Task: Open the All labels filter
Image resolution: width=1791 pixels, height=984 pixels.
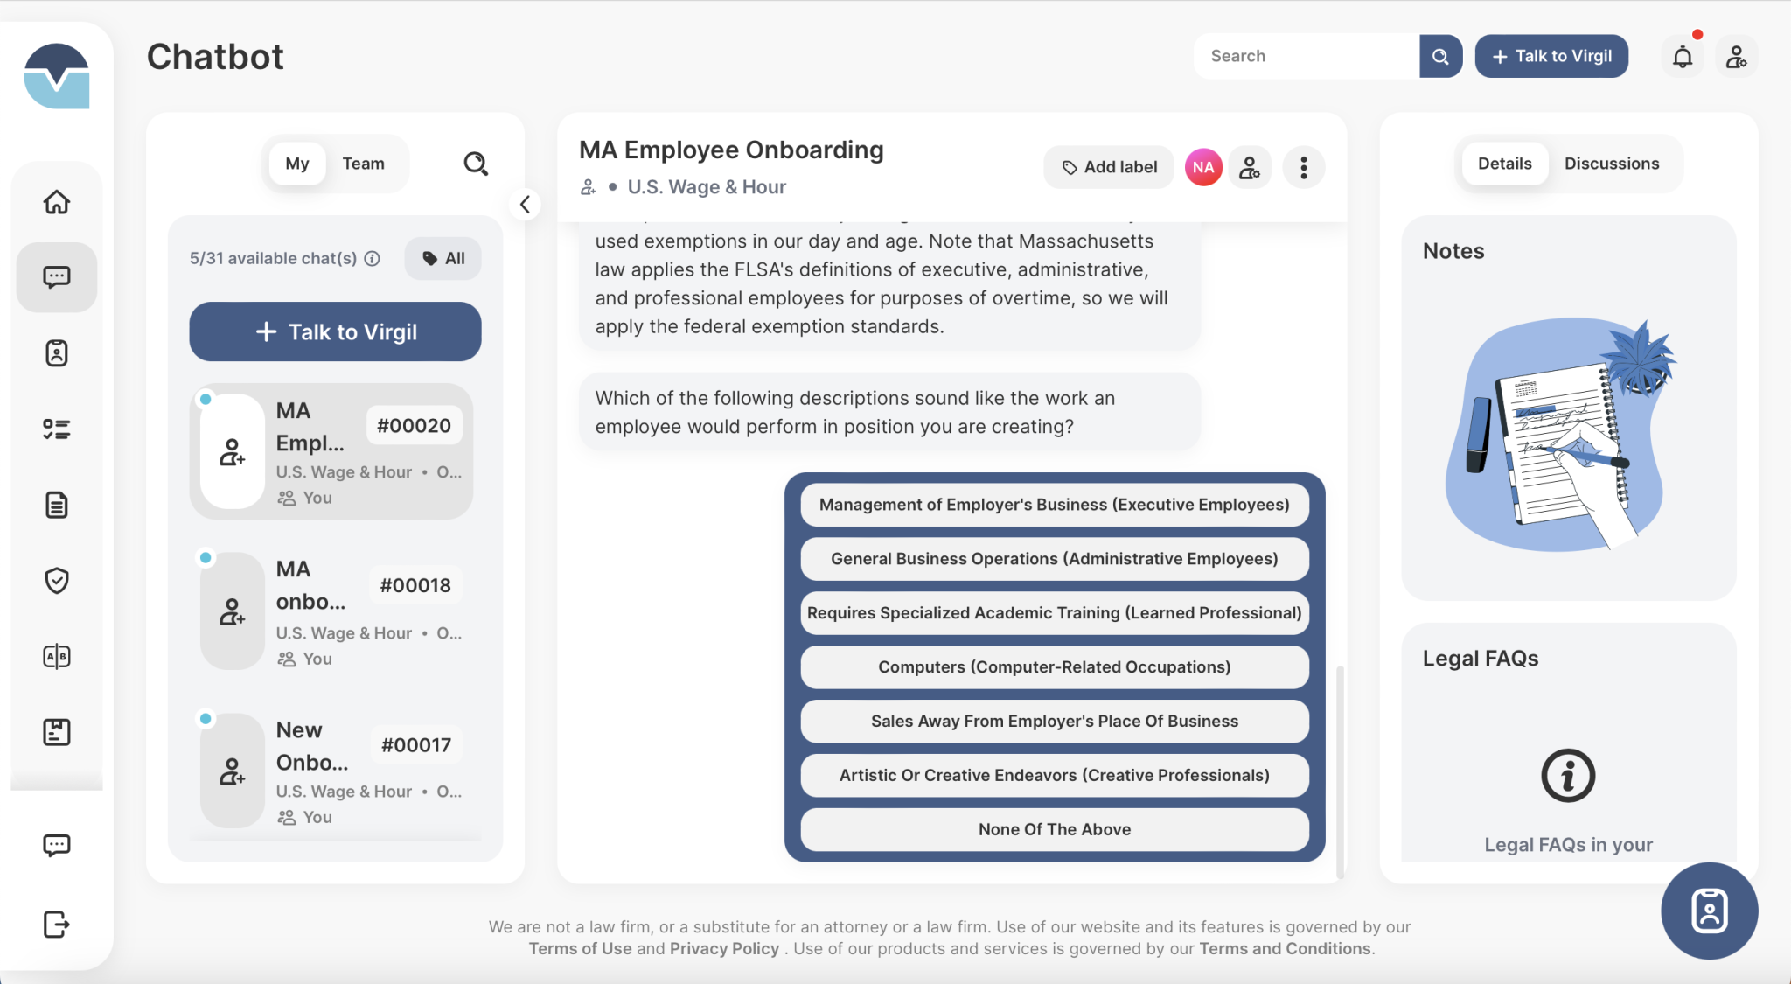Action: (442, 258)
